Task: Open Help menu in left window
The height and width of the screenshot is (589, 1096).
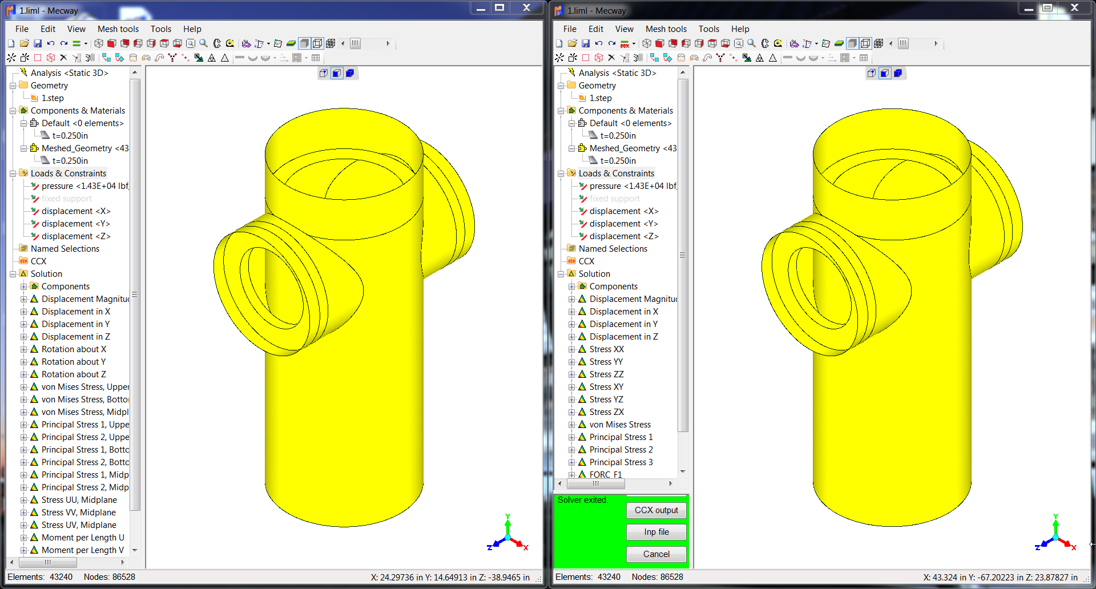Action: tap(192, 29)
